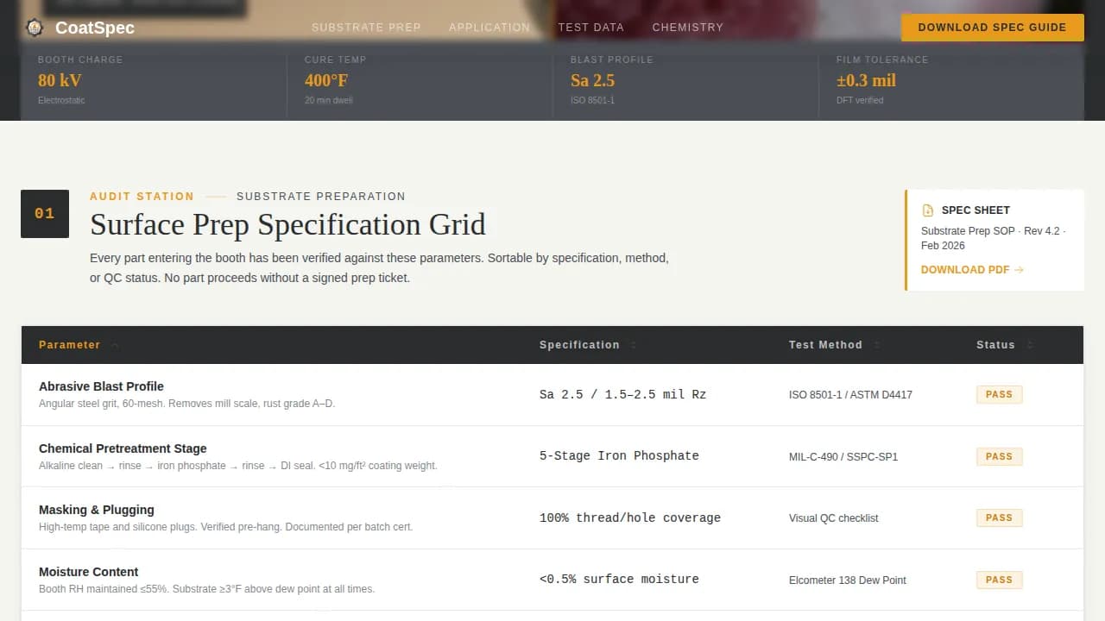The width and height of the screenshot is (1105, 621).
Task: Select the TEST DATA tab
Action: click(591, 27)
